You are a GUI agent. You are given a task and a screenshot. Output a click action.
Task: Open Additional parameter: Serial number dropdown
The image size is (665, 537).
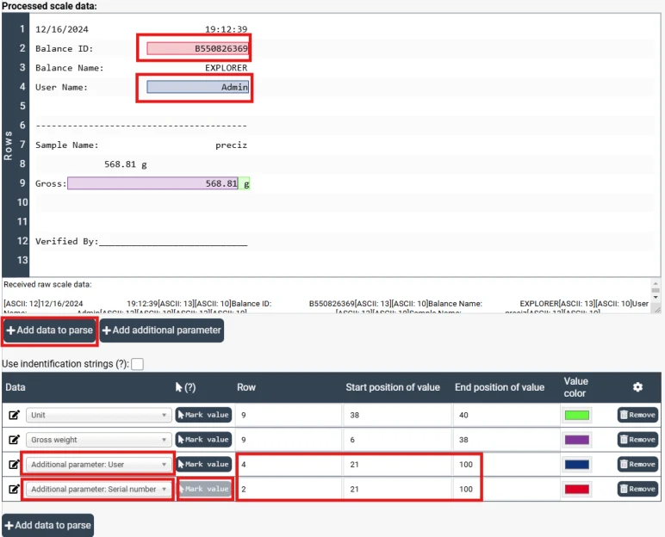pyautogui.click(x=99, y=489)
